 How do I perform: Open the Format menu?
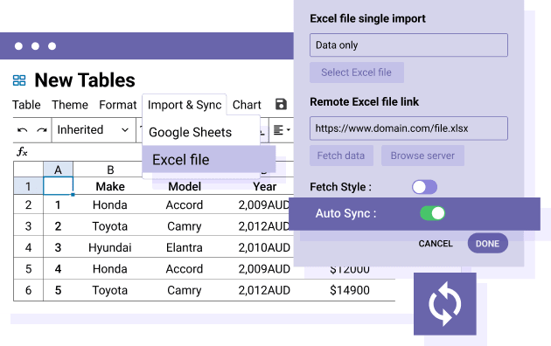118,105
